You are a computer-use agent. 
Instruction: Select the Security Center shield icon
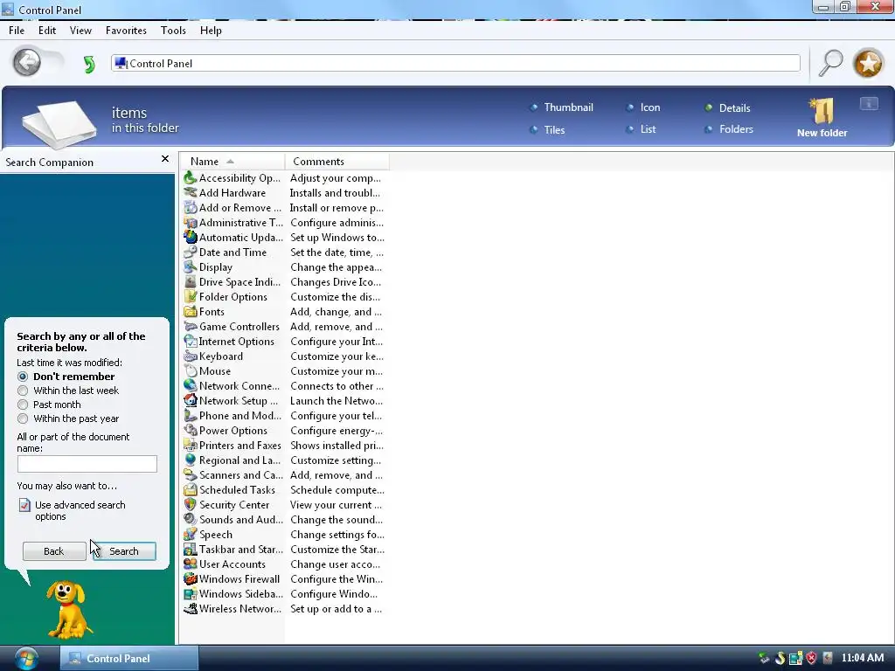[x=190, y=504]
